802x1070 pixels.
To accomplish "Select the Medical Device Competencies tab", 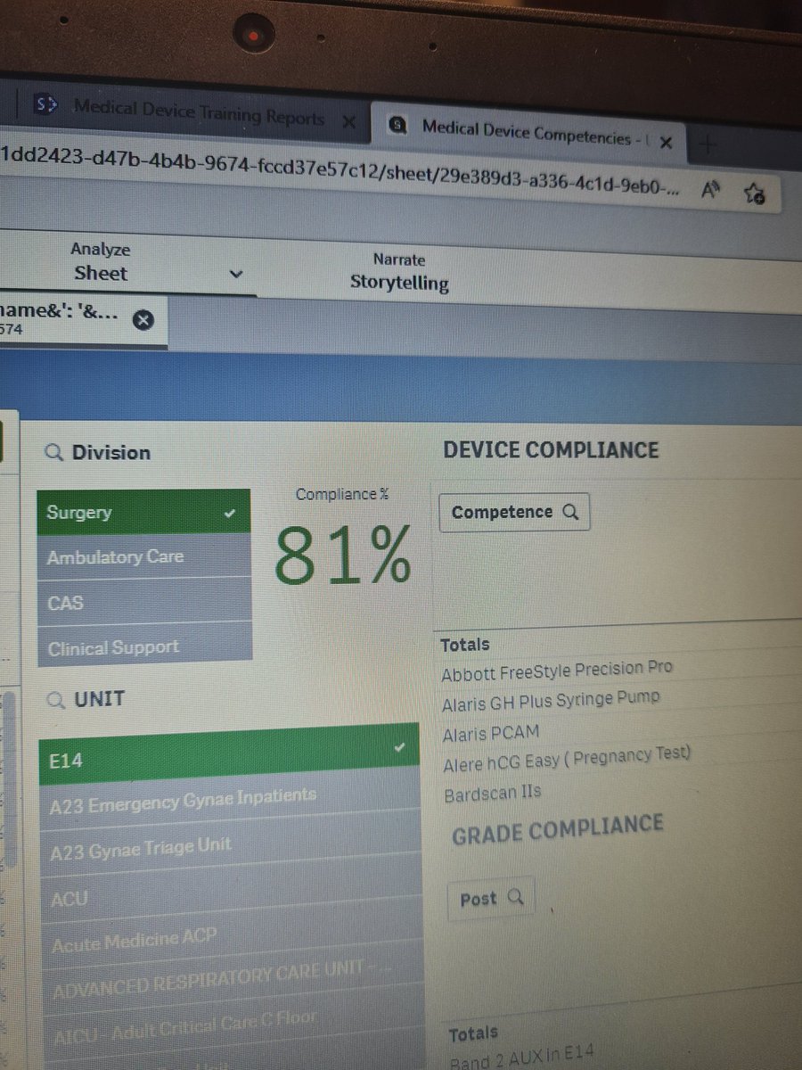I will [529, 135].
